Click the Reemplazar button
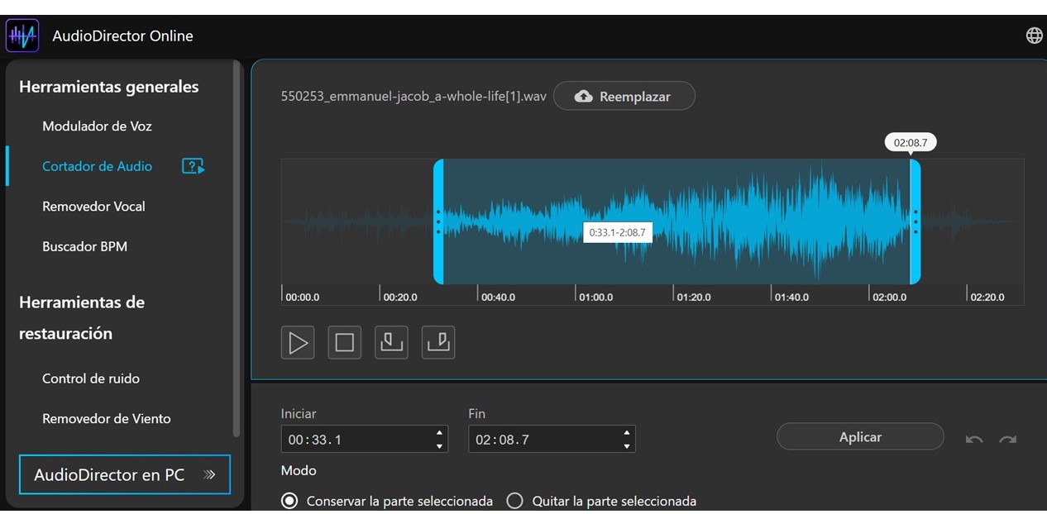The image size is (1047, 514). 624,97
